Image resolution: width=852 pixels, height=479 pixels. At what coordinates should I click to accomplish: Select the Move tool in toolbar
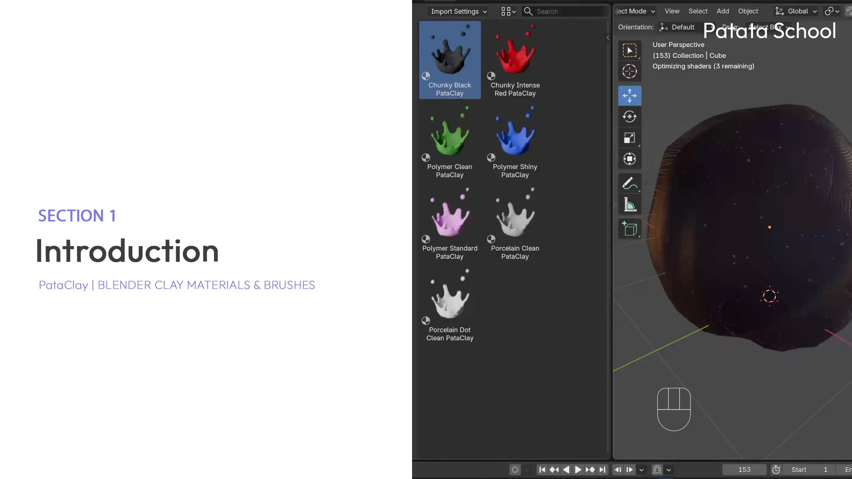pyautogui.click(x=629, y=96)
